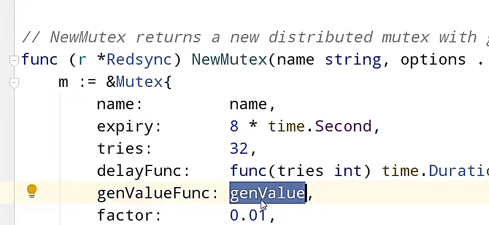Image resolution: width=489 pixels, height=225 pixels.
Task: Collapse the Mutex struct literal fold marker
Action: click(14, 83)
